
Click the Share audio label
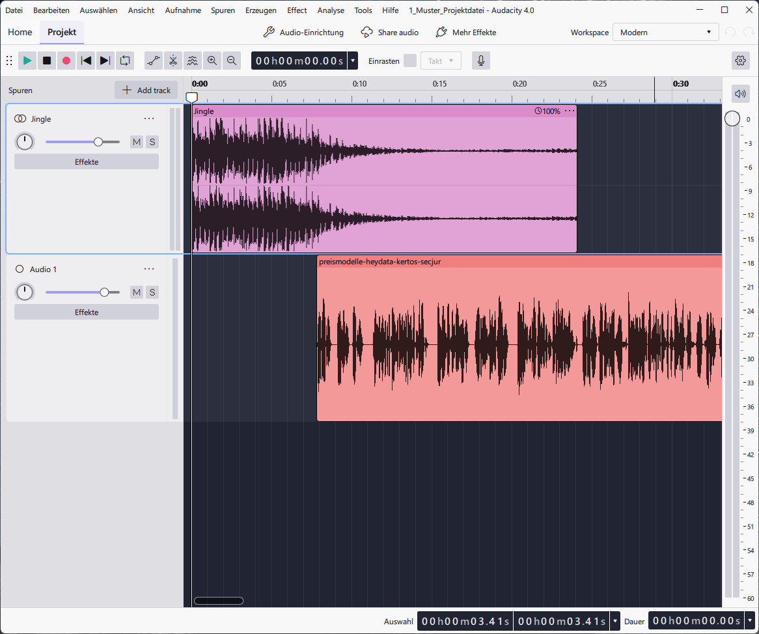pyautogui.click(x=398, y=33)
